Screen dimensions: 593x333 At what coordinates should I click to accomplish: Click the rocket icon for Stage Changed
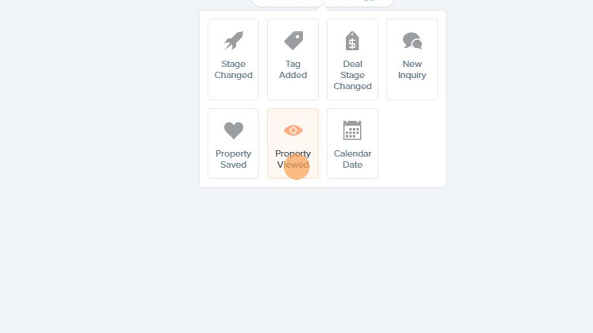(x=233, y=41)
